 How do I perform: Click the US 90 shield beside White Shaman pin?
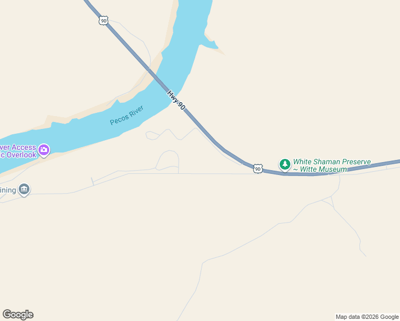[x=258, y=169]
